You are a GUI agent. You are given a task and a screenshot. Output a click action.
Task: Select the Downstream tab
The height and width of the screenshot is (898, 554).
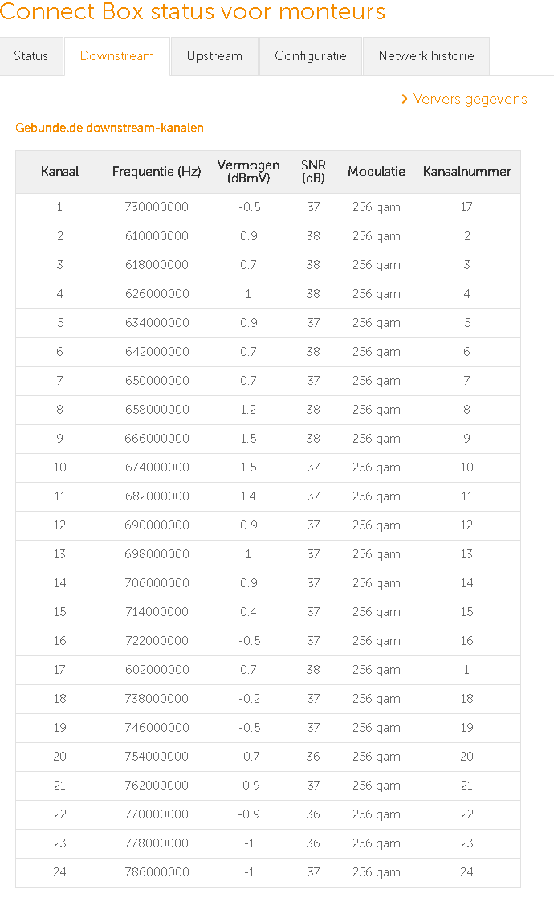117,56
